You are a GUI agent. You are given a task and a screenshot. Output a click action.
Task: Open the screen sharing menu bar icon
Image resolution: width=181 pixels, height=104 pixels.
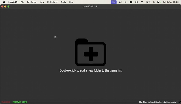[114, 2]
